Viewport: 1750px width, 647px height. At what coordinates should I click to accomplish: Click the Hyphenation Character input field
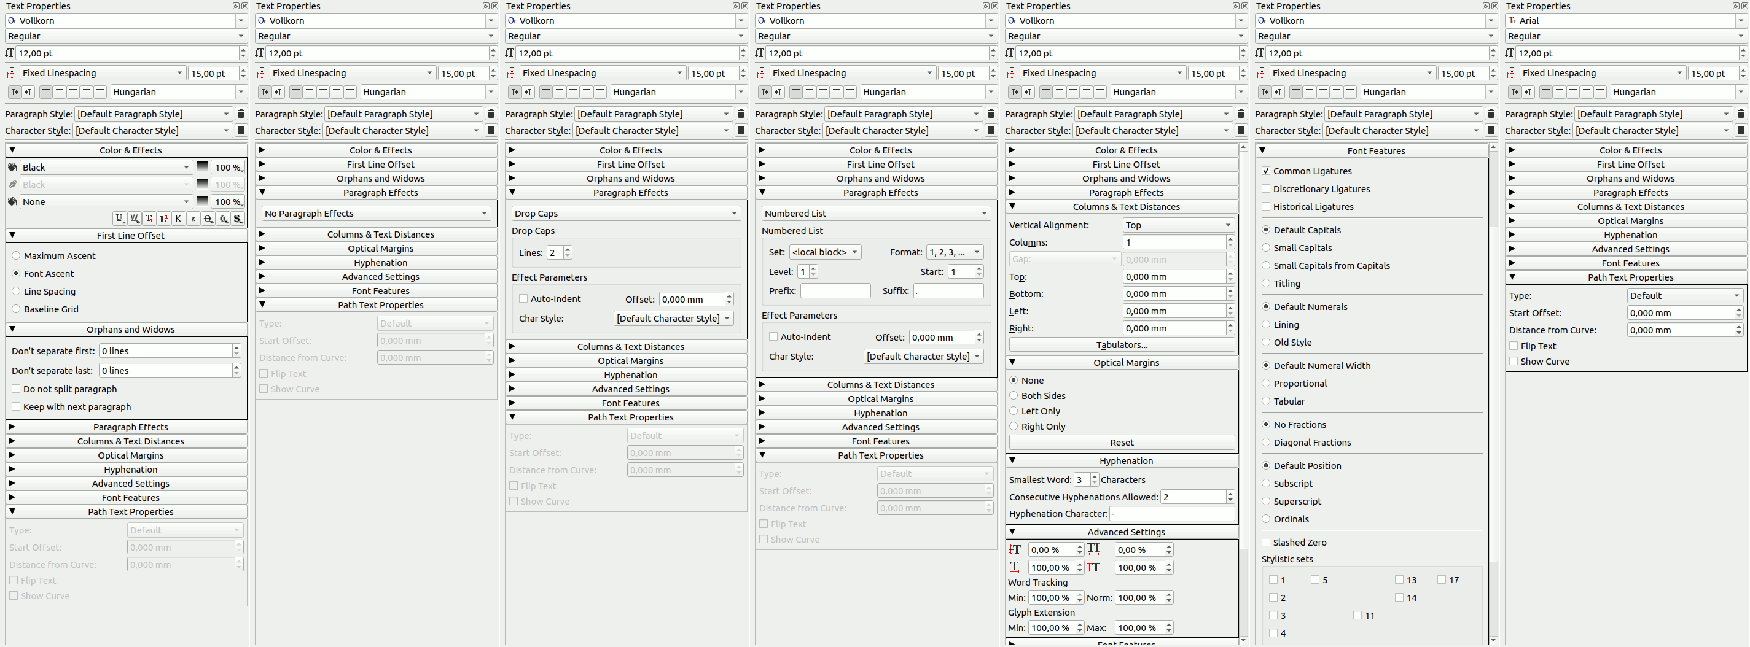point(1171,514)
